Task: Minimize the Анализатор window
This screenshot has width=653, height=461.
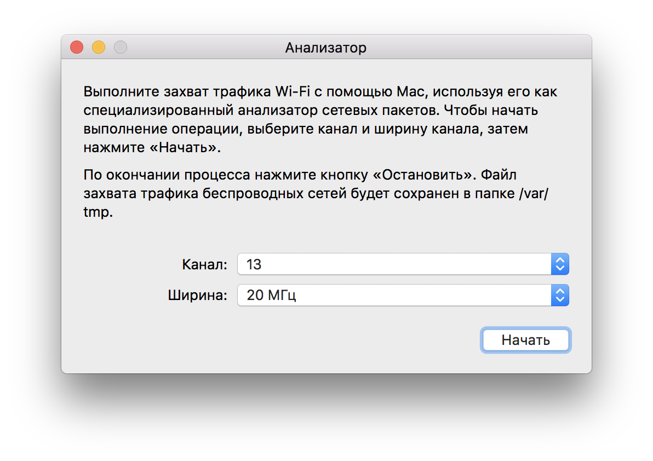Action: coord(99,48)
